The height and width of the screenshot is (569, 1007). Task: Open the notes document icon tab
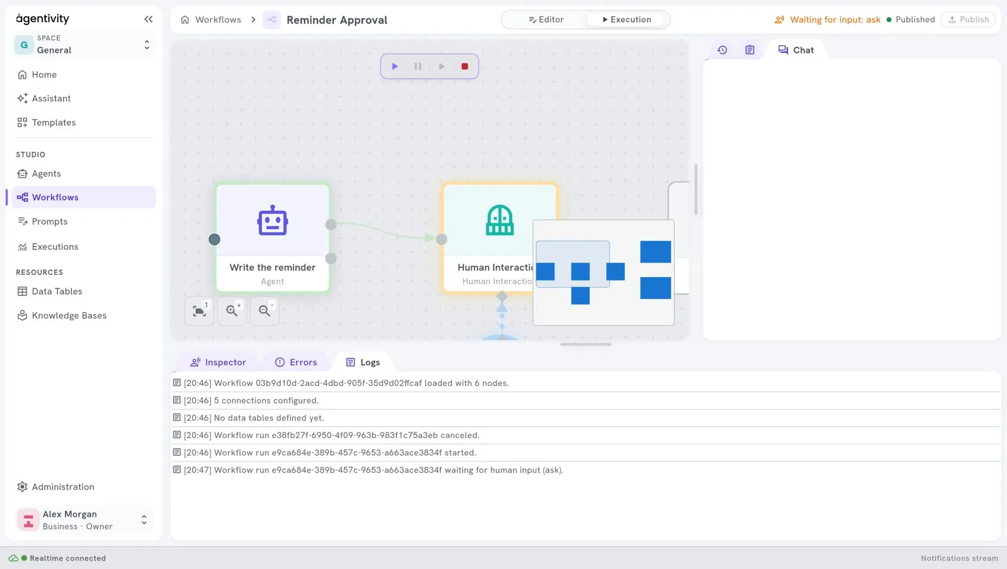point(750,50)
